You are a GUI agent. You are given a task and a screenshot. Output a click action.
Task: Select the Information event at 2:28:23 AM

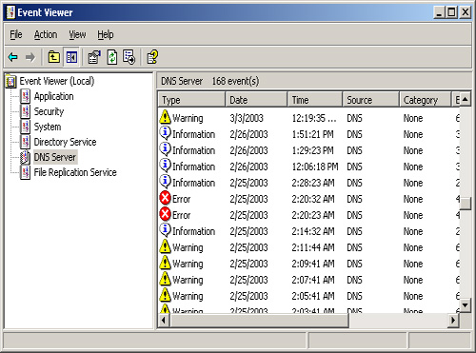[308, 183]
